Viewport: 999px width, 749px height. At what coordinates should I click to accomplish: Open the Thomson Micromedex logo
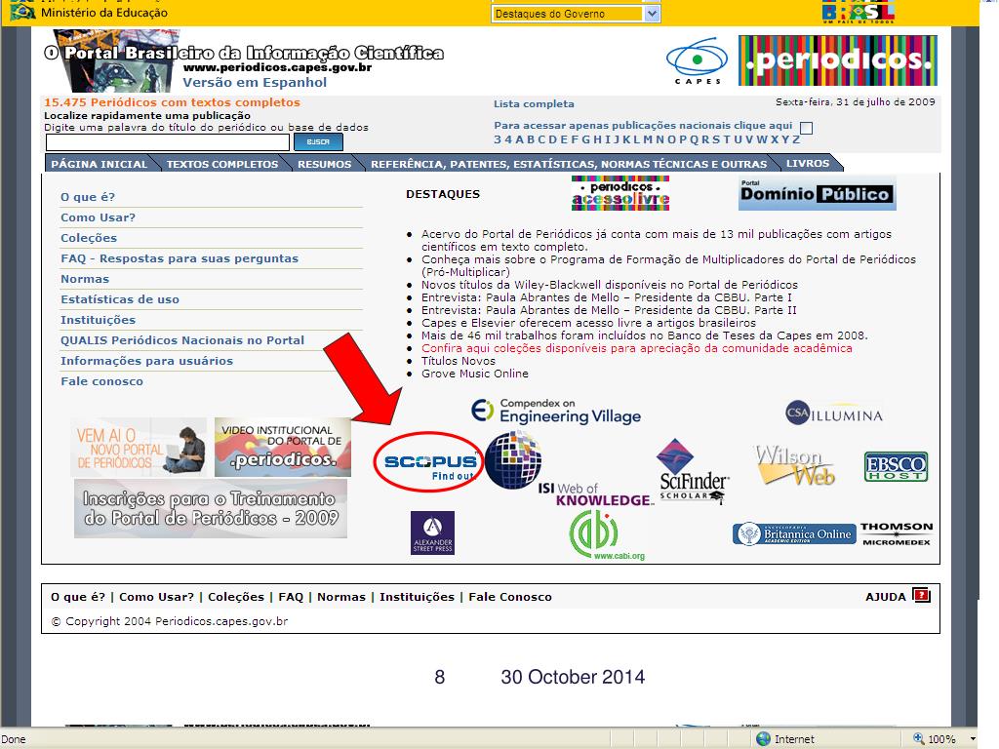[897, 533]
